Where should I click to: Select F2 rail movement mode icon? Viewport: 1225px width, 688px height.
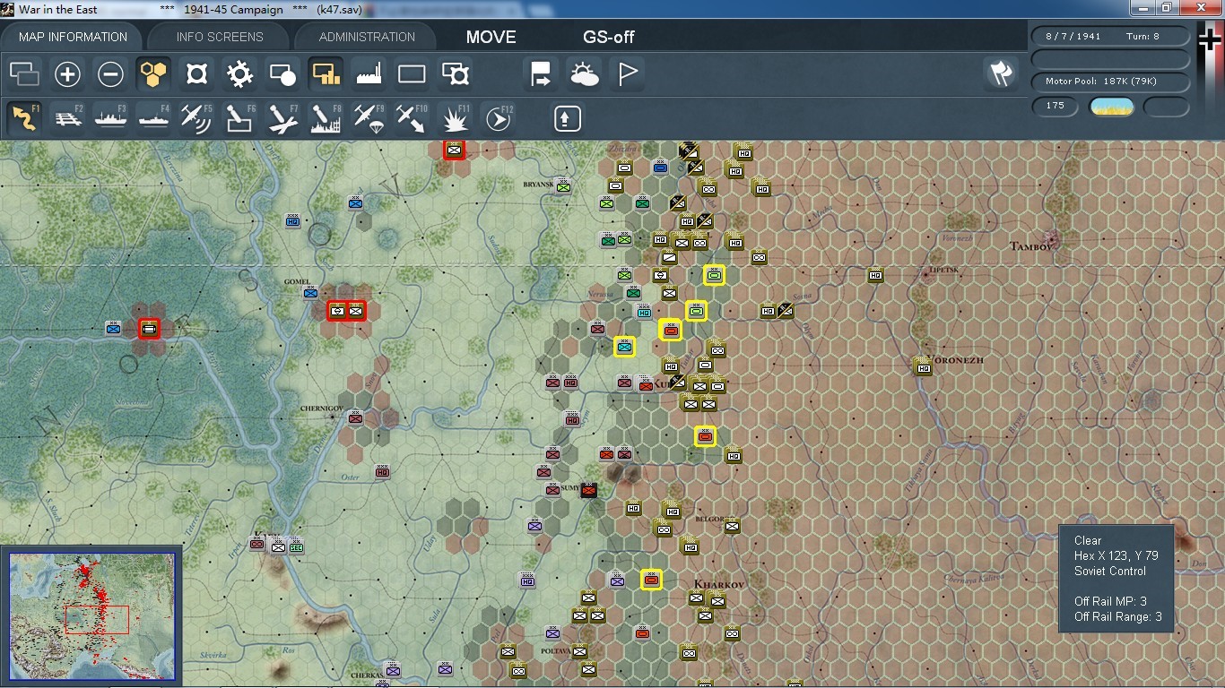[68, 118]
